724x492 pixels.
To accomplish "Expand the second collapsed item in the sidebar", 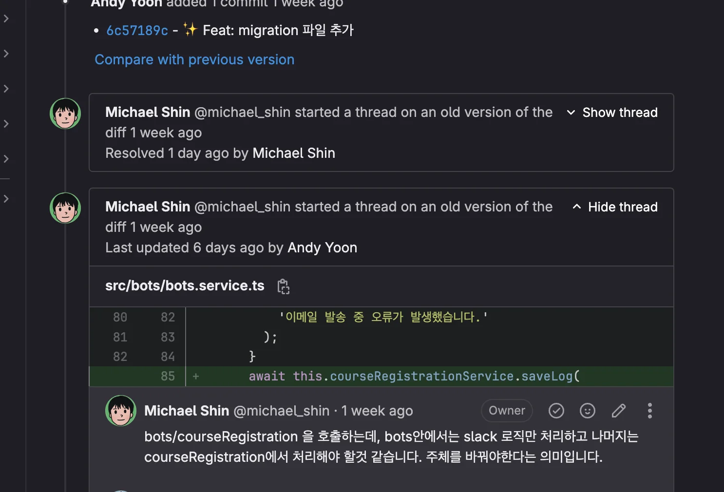I will 6,54.
